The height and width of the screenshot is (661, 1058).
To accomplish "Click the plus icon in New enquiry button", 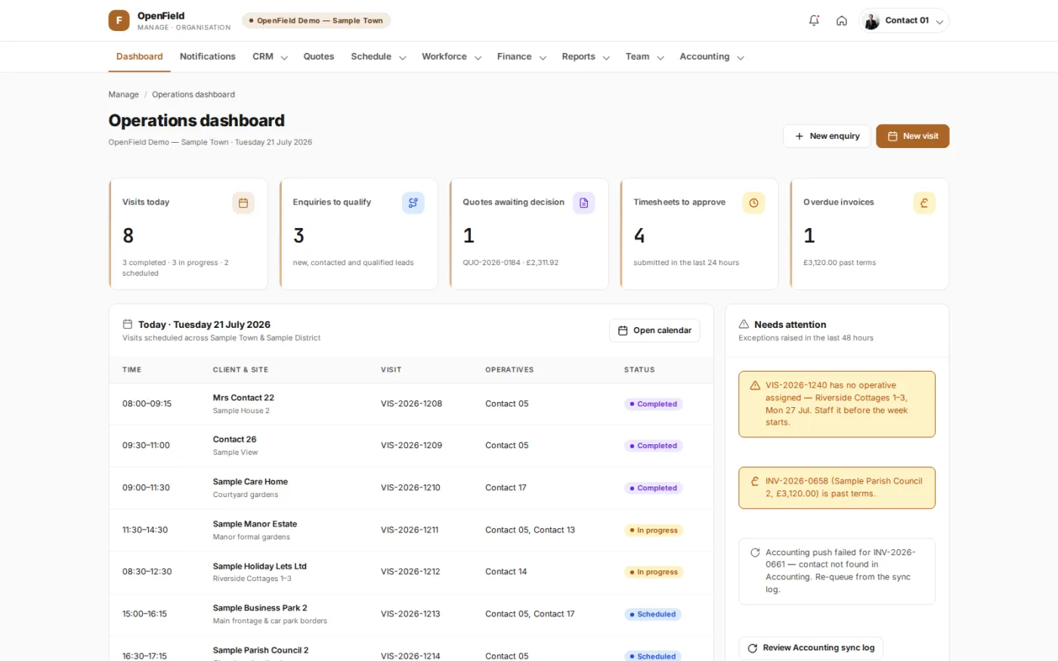I will coord(799,136).
